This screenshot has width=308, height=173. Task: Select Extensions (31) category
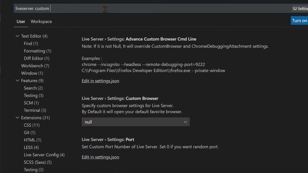[35, 118]
